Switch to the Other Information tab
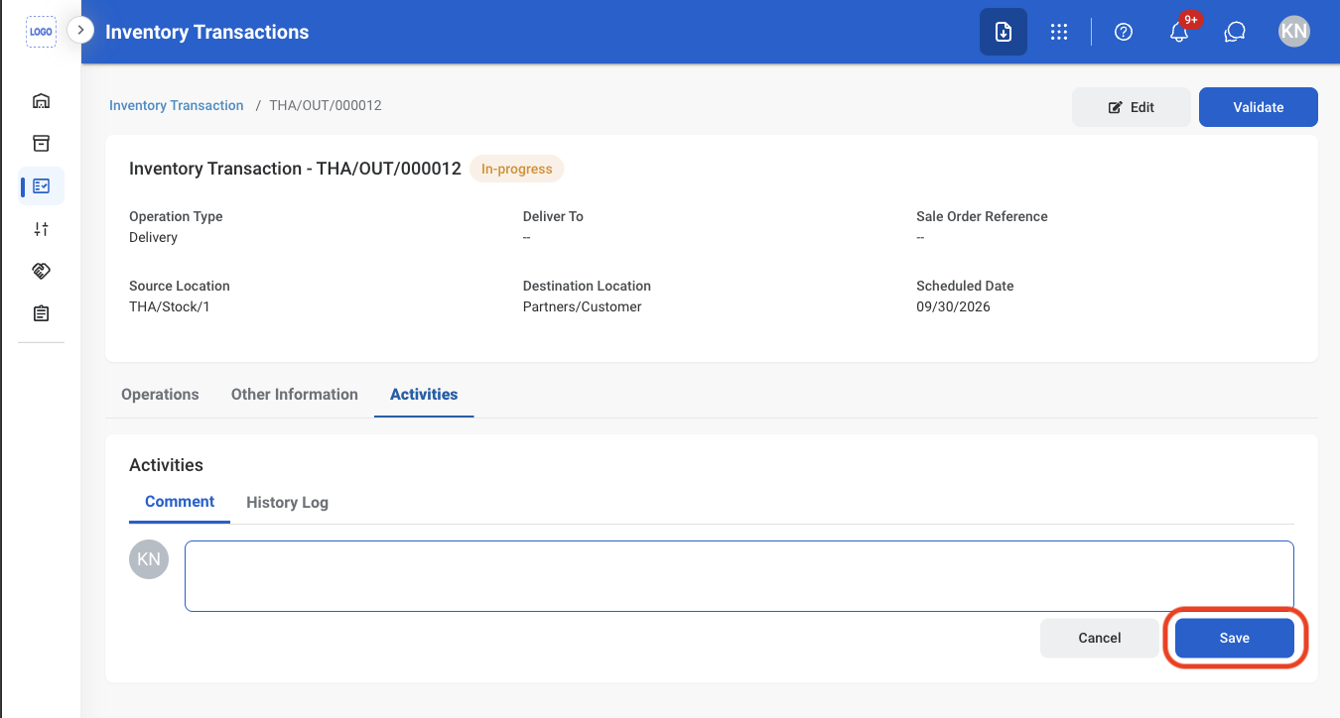 295,394
